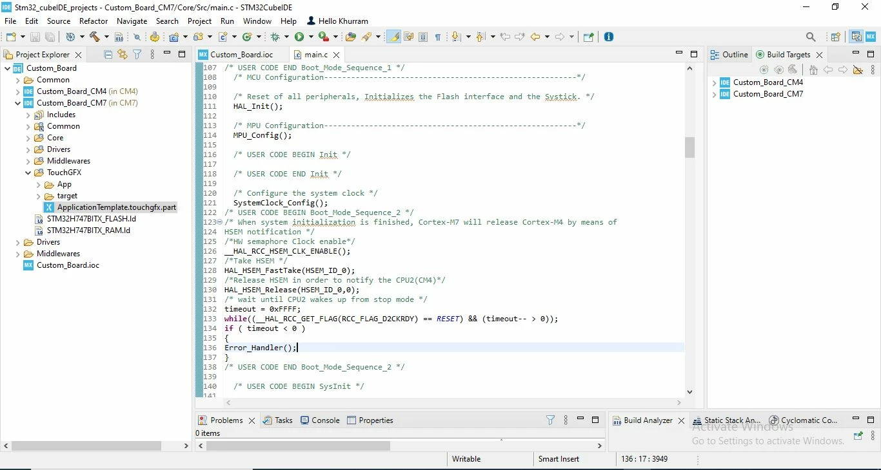Toggle Link with Editor in Project Explorer

123,55
